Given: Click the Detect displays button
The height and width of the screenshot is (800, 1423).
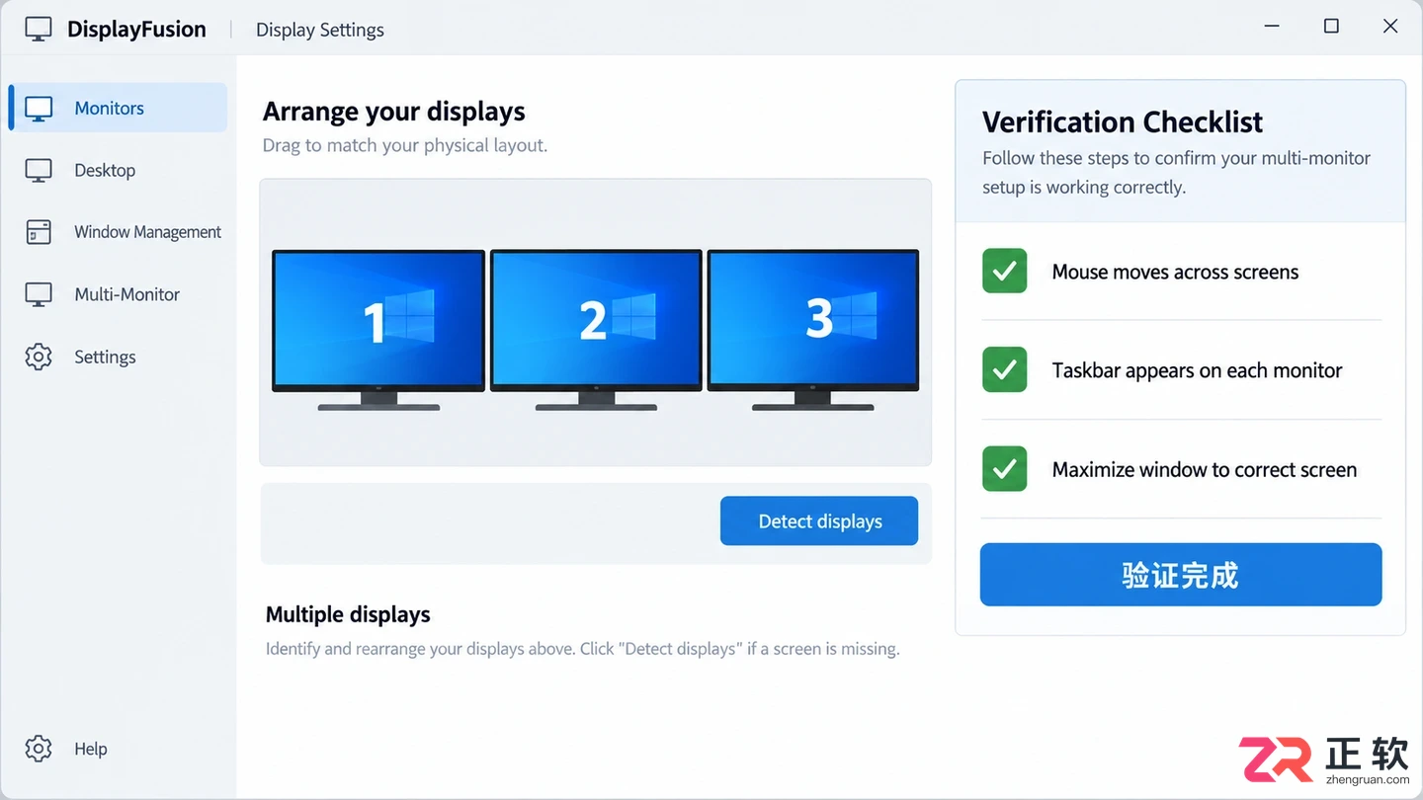Looking at the screenshot, I should [x=819, y=520].
